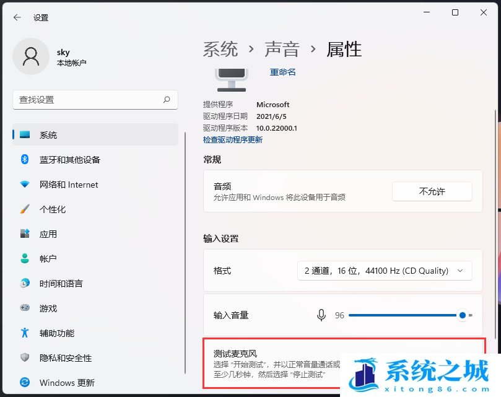501x397 pixels.
Task: Click the sidebar vertical scrollbar
Action: click(x=185, y=253)
